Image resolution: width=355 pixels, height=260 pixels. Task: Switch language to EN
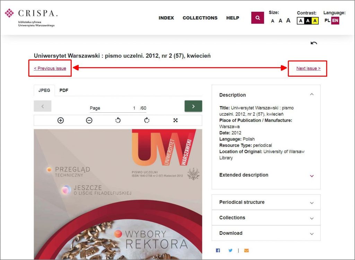point(335,20)
